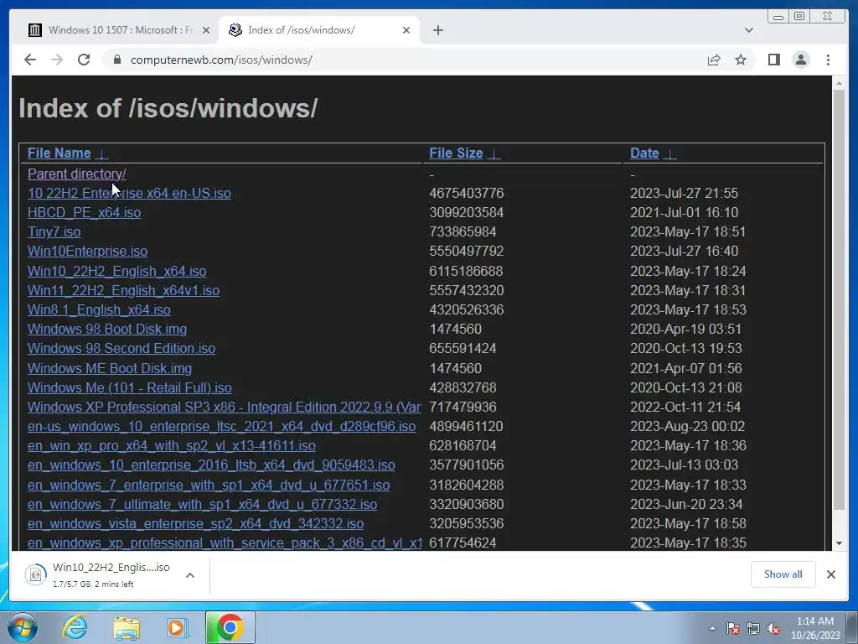Select the Index of /isos/windows/ tab
This screenshot has height=644, width=858.
[x=319, y=30]
